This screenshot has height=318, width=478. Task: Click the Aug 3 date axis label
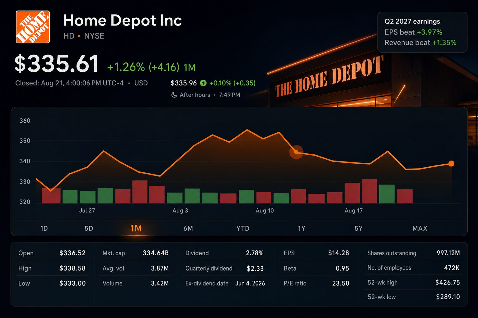coord(180,211)
